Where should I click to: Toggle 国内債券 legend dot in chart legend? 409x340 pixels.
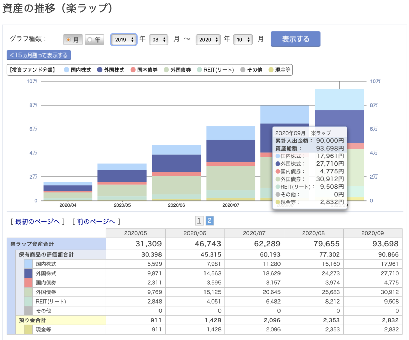[133, 70]
